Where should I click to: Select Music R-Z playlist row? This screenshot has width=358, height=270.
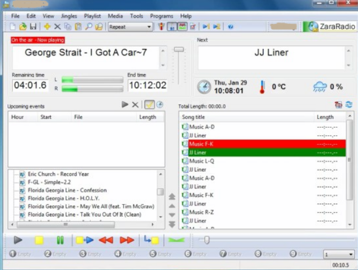point(264,212)
